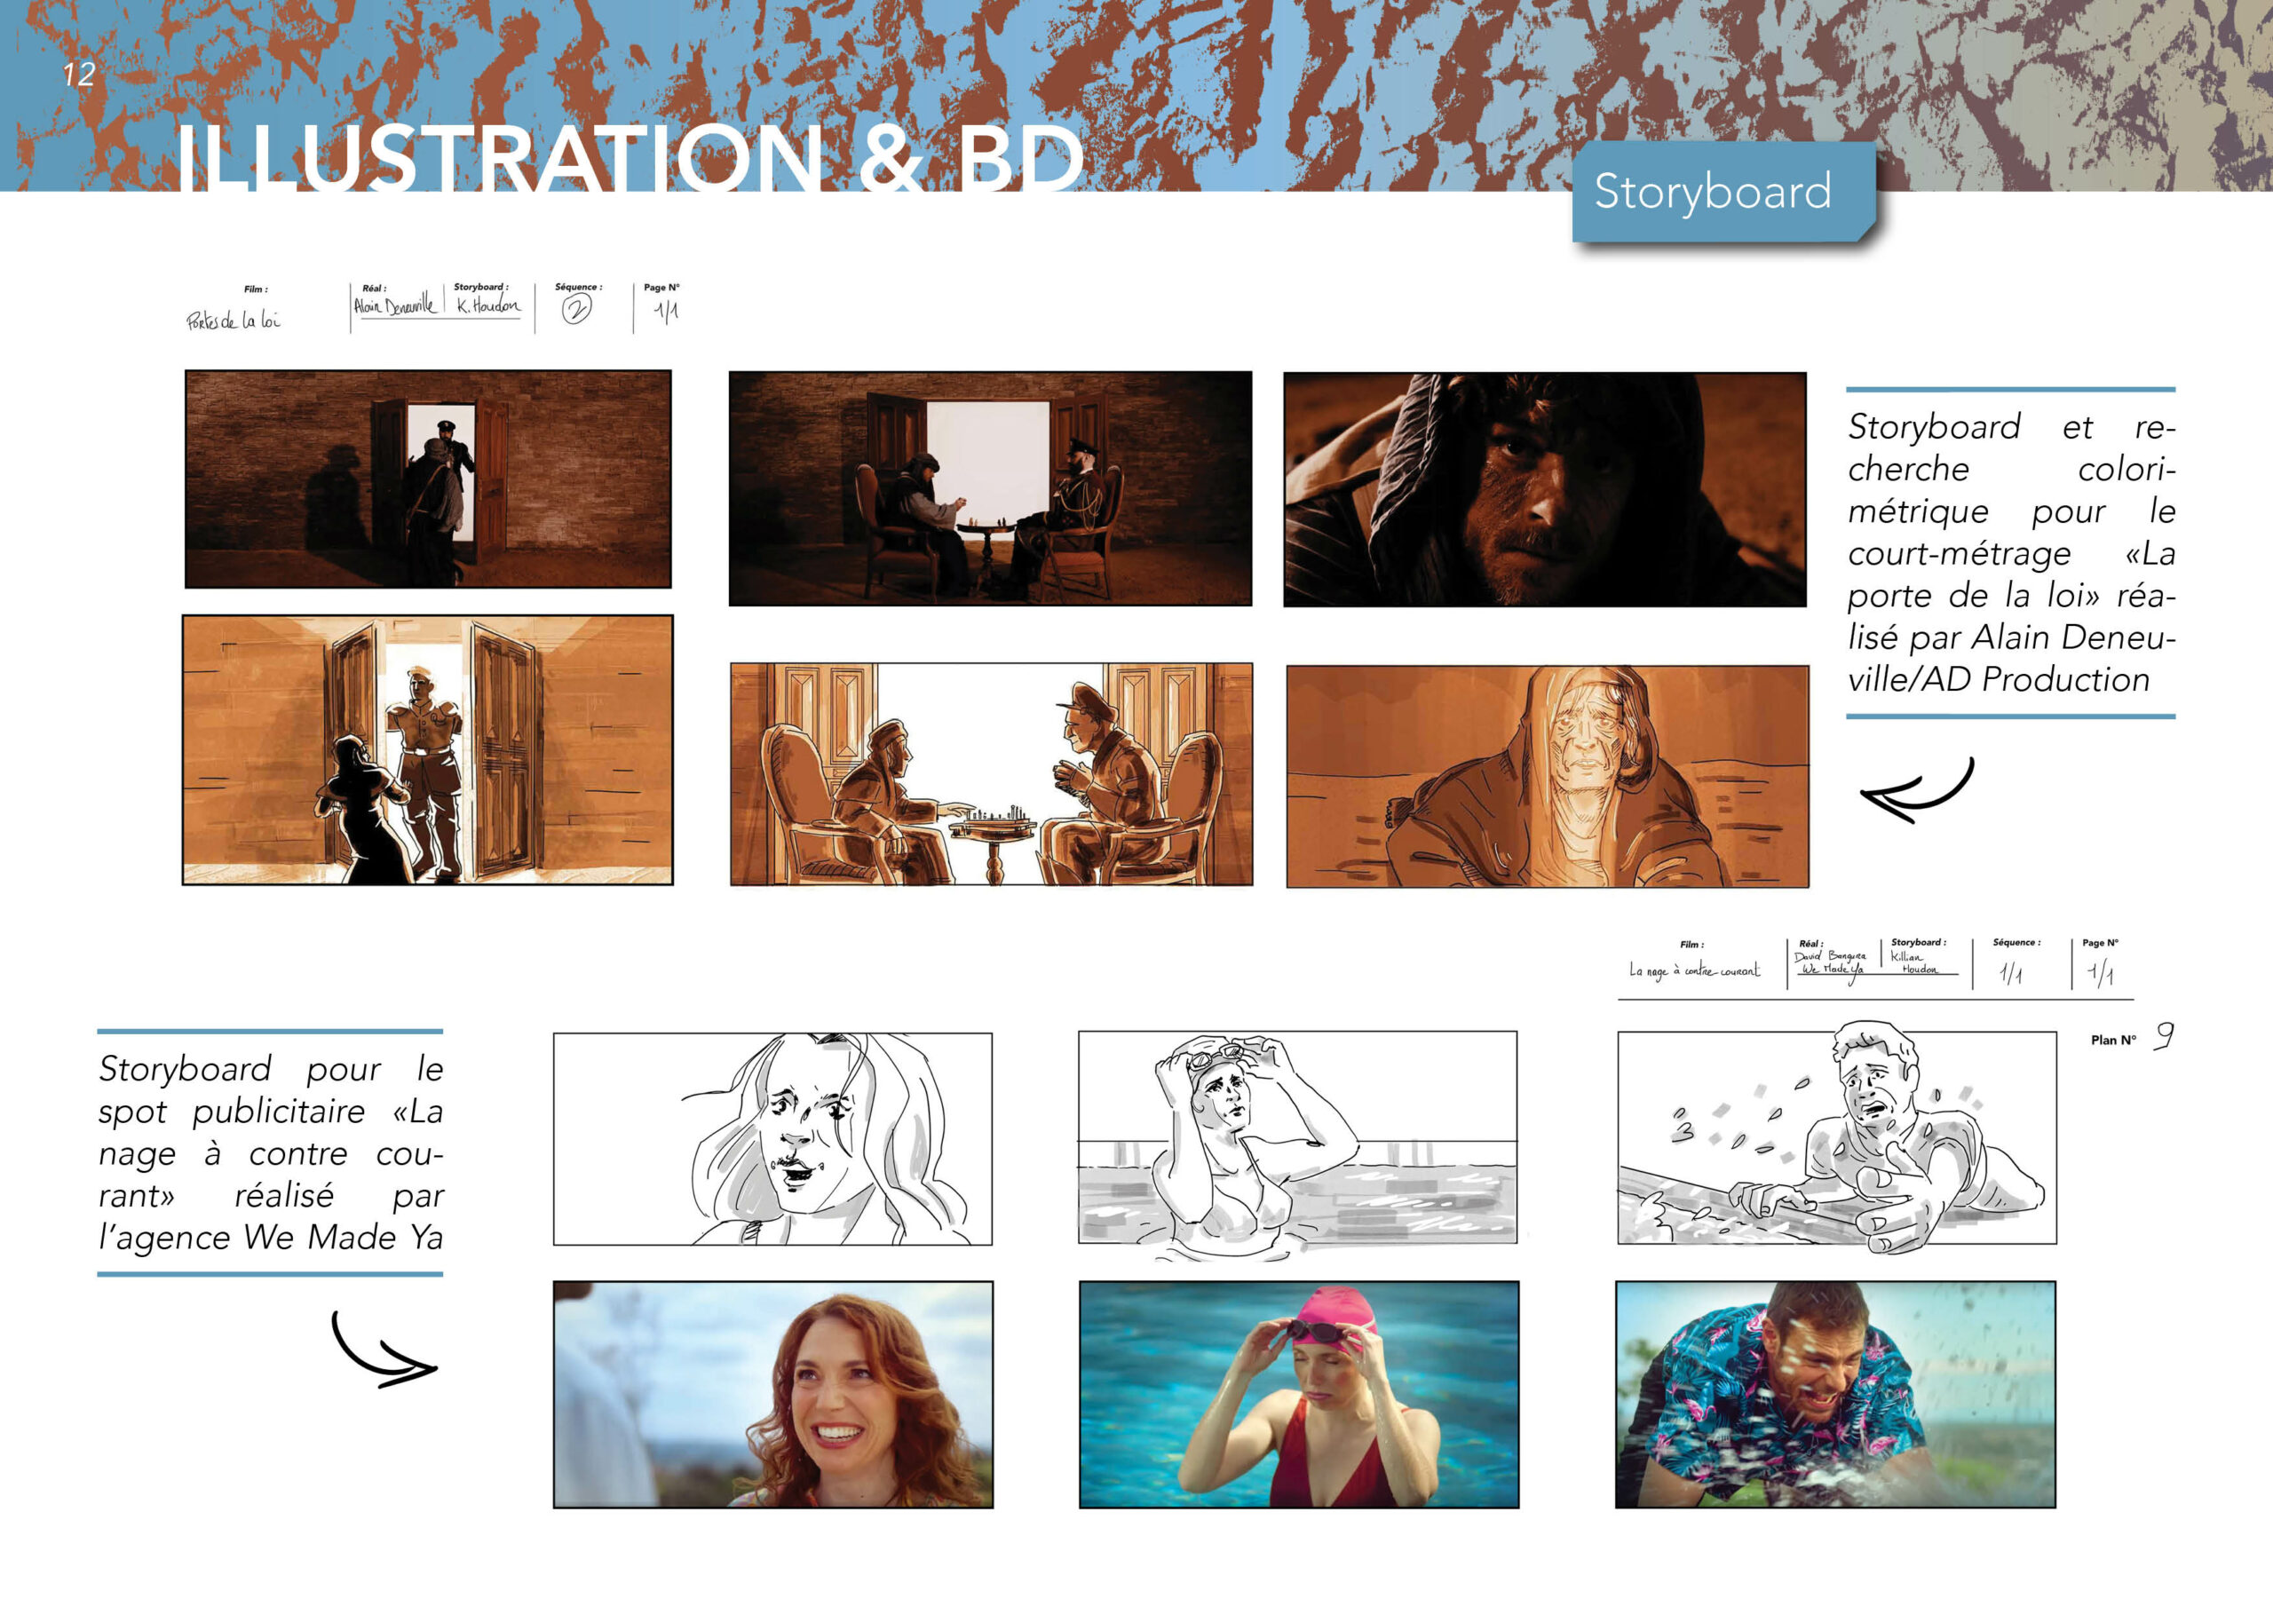Open the sepia doorway guard sketch

coord(428,749)
